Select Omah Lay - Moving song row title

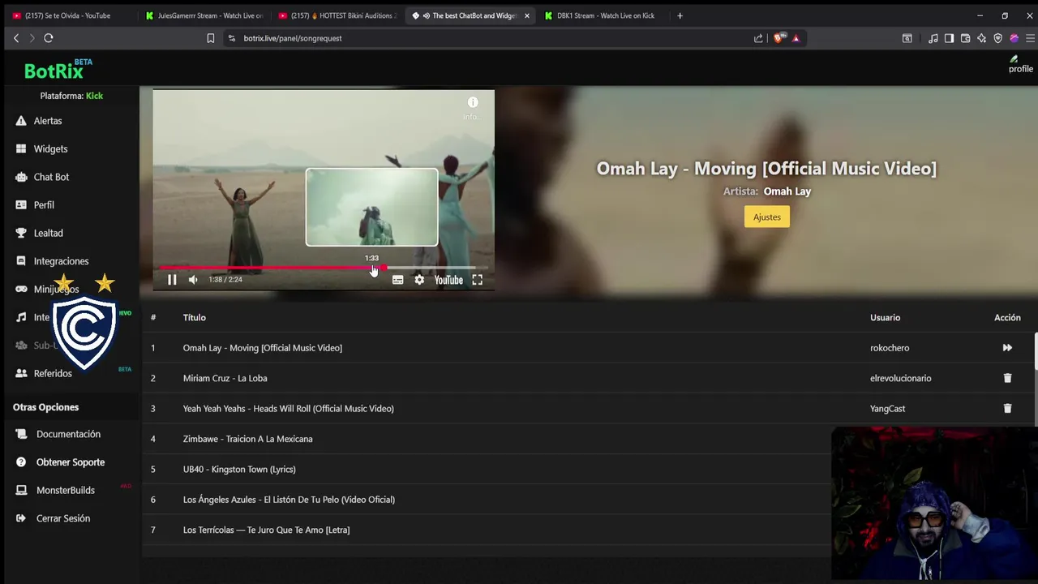263,348
